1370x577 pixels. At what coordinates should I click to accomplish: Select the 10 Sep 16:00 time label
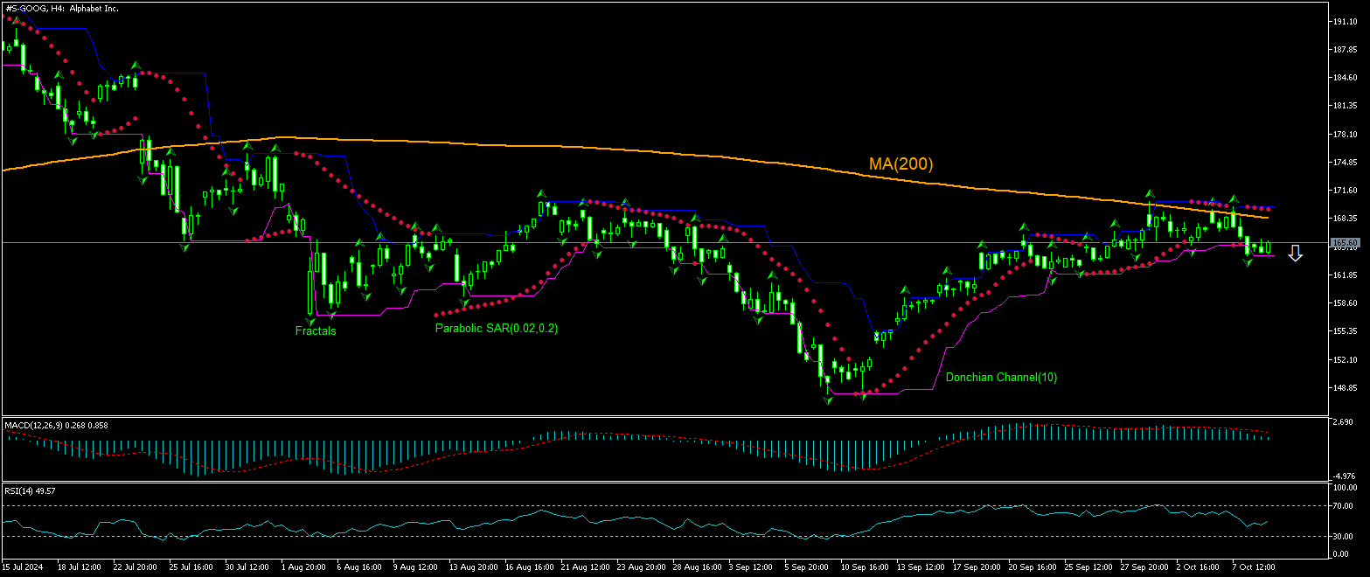pos(861,567)
